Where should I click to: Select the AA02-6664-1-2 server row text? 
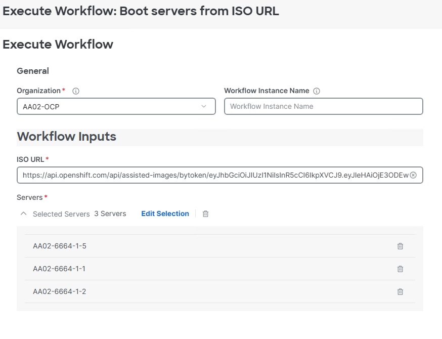59,291
